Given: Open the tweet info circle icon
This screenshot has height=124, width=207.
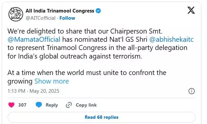Looking at the screenshot, I should (191, 91).
